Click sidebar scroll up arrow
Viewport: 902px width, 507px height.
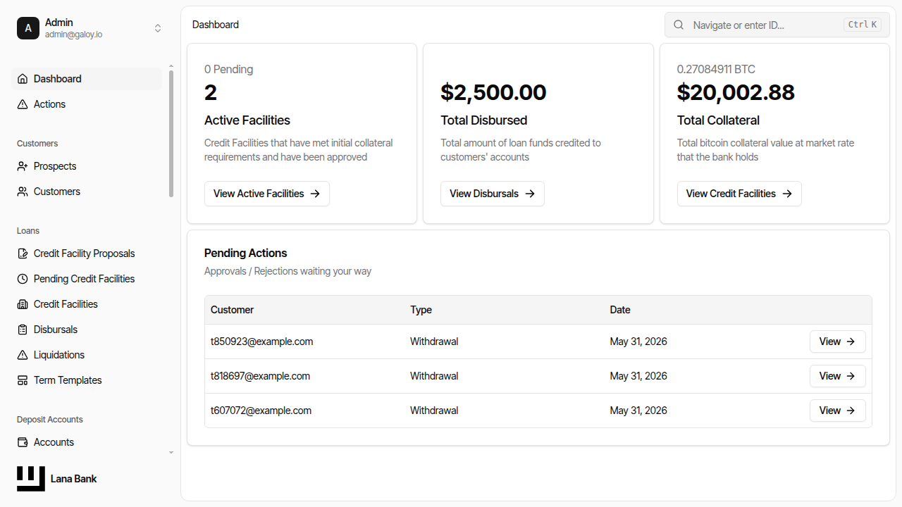click(x=171, y=66)
